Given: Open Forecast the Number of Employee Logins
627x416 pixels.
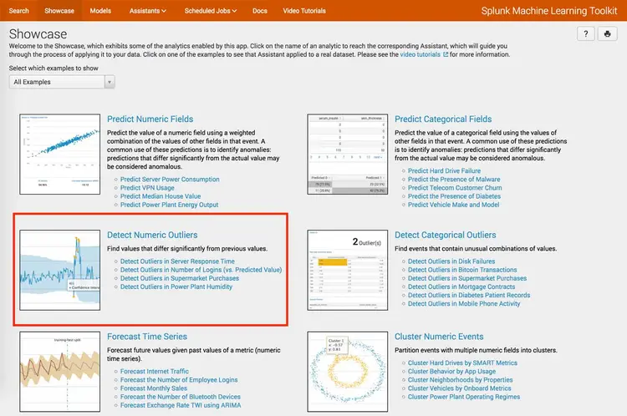Looking at the screenshot, I should tap(179, 380).
